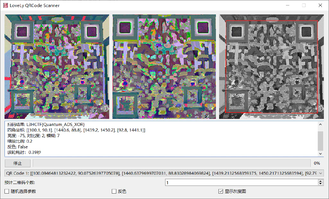The image size is (329, 199).
Task: Click the result box scrollbar down arrow
Action: (320, 153)
